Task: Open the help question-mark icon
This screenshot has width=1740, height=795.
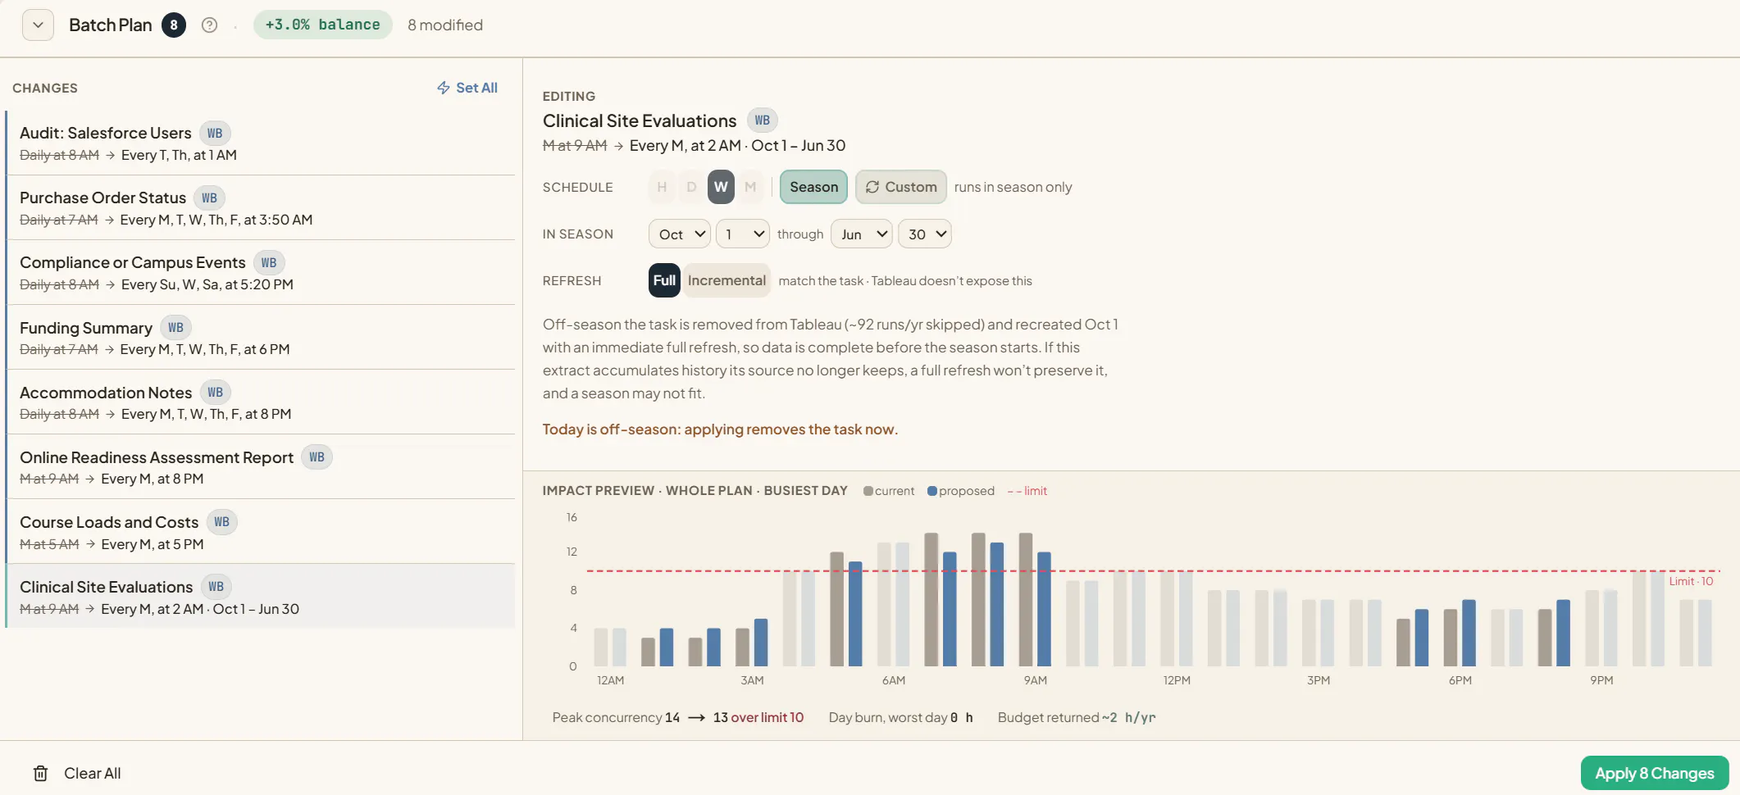Action: tap(210, 25)
